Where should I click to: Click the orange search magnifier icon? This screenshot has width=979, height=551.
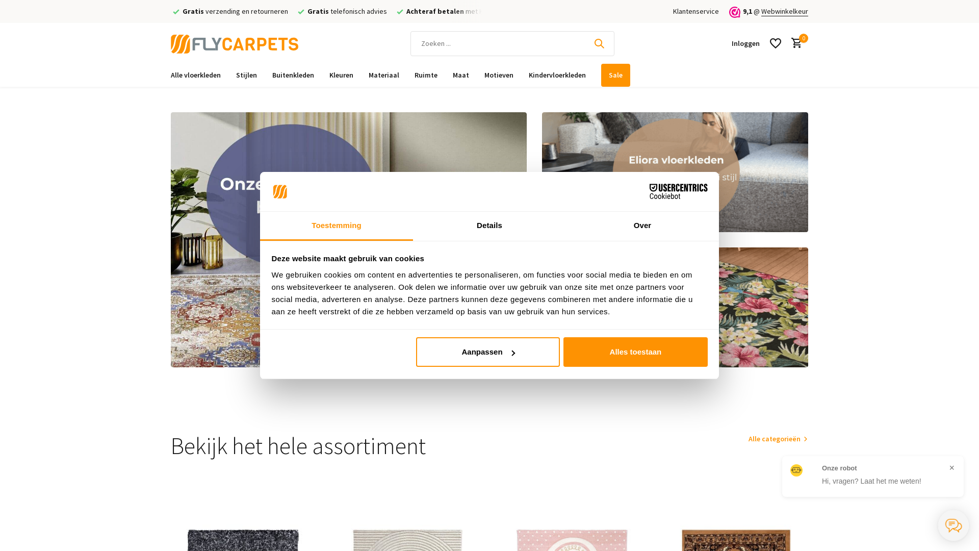click(599, 44)
